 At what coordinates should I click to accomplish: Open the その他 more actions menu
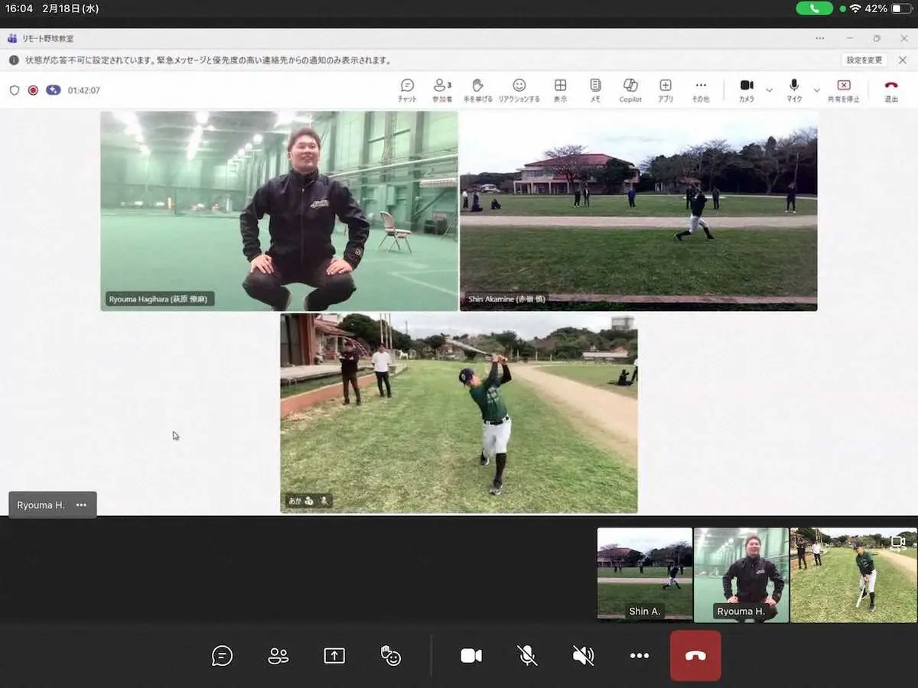point(701,89)
